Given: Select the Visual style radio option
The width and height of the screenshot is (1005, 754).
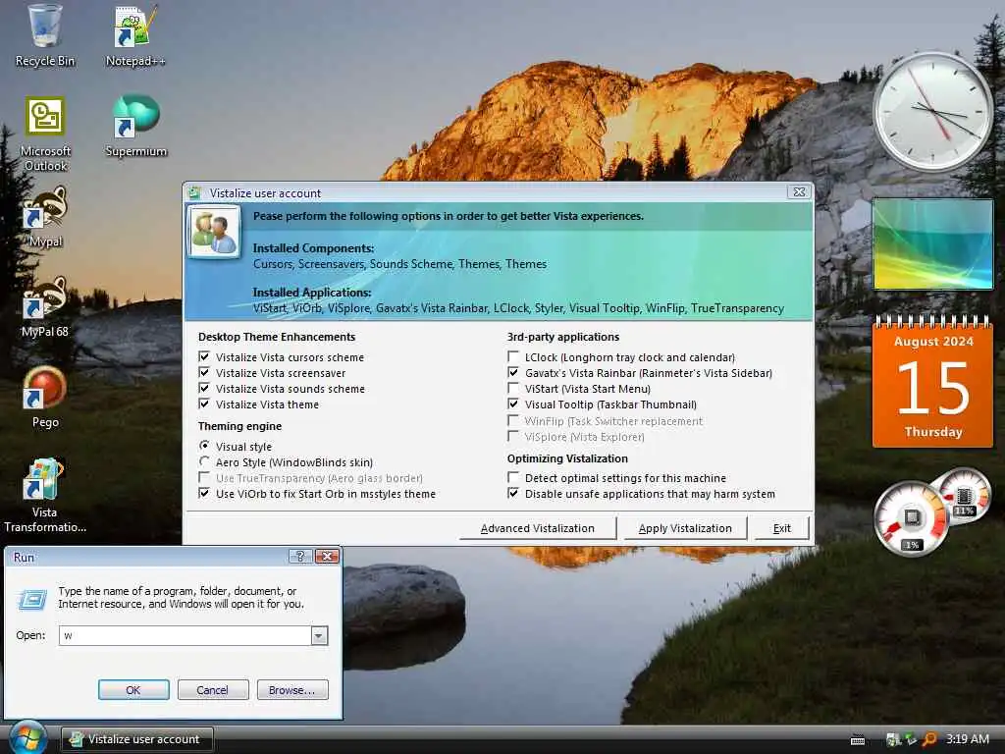Looking at the screenshot, I should click(x=204, y=446).
